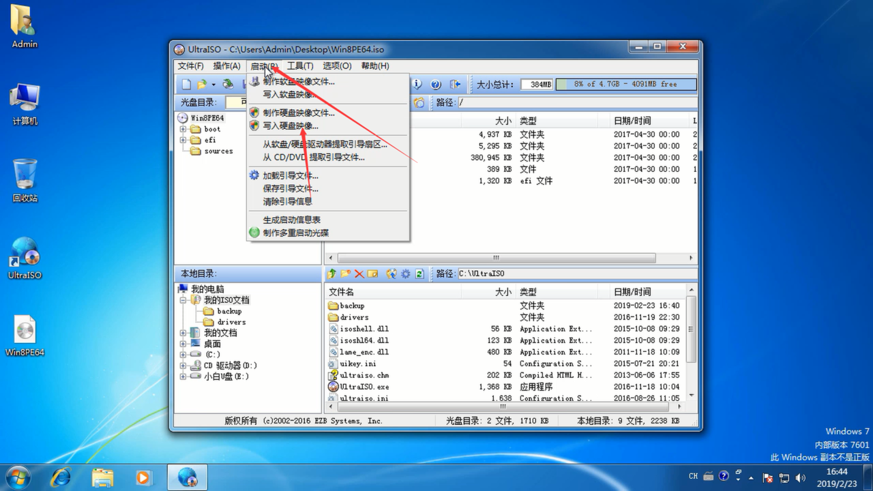
Task: Click the UltraISO taskbar button
Action: [188, 477]
